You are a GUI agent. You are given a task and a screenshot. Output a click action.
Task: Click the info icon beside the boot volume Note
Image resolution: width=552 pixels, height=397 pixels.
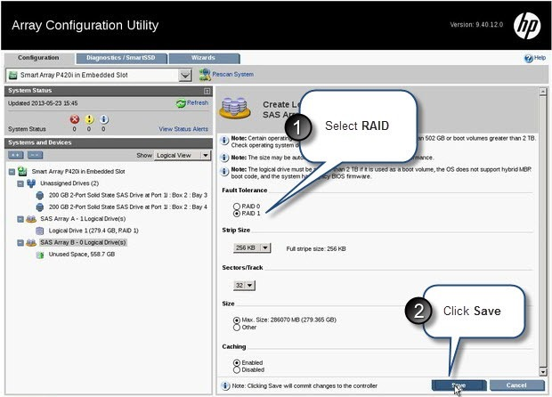[224, 172]
